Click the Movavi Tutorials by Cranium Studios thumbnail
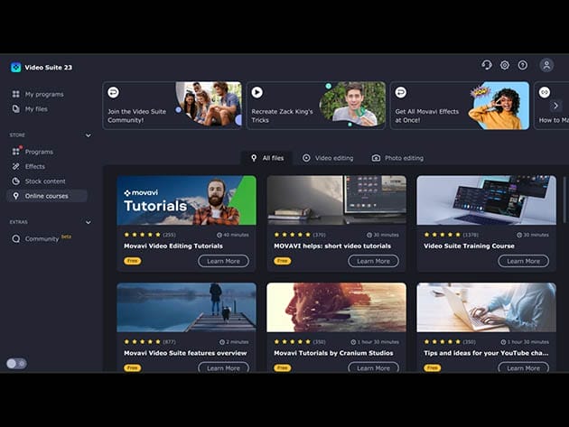 [x=336, y=307]
